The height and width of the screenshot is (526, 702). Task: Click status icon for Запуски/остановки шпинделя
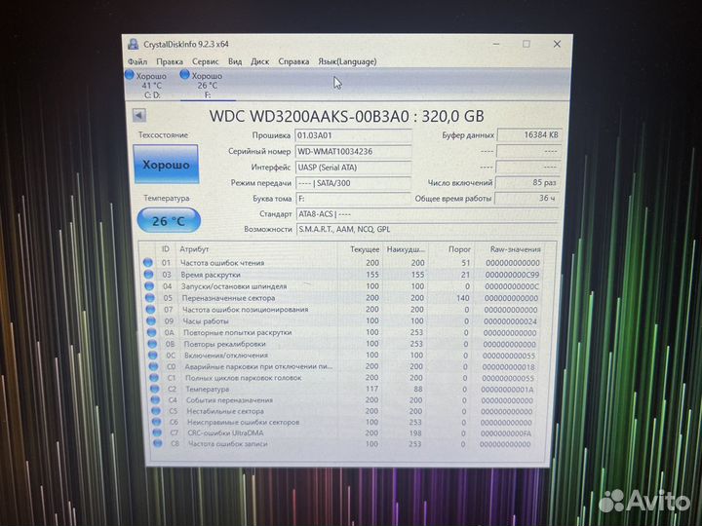pyautogui.click(x=149, y=285)
